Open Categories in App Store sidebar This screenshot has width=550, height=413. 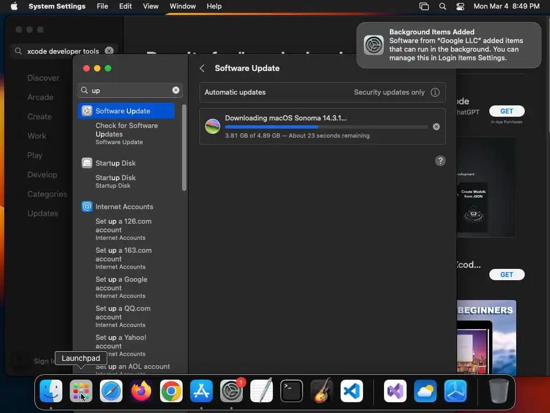pos(47,194)
